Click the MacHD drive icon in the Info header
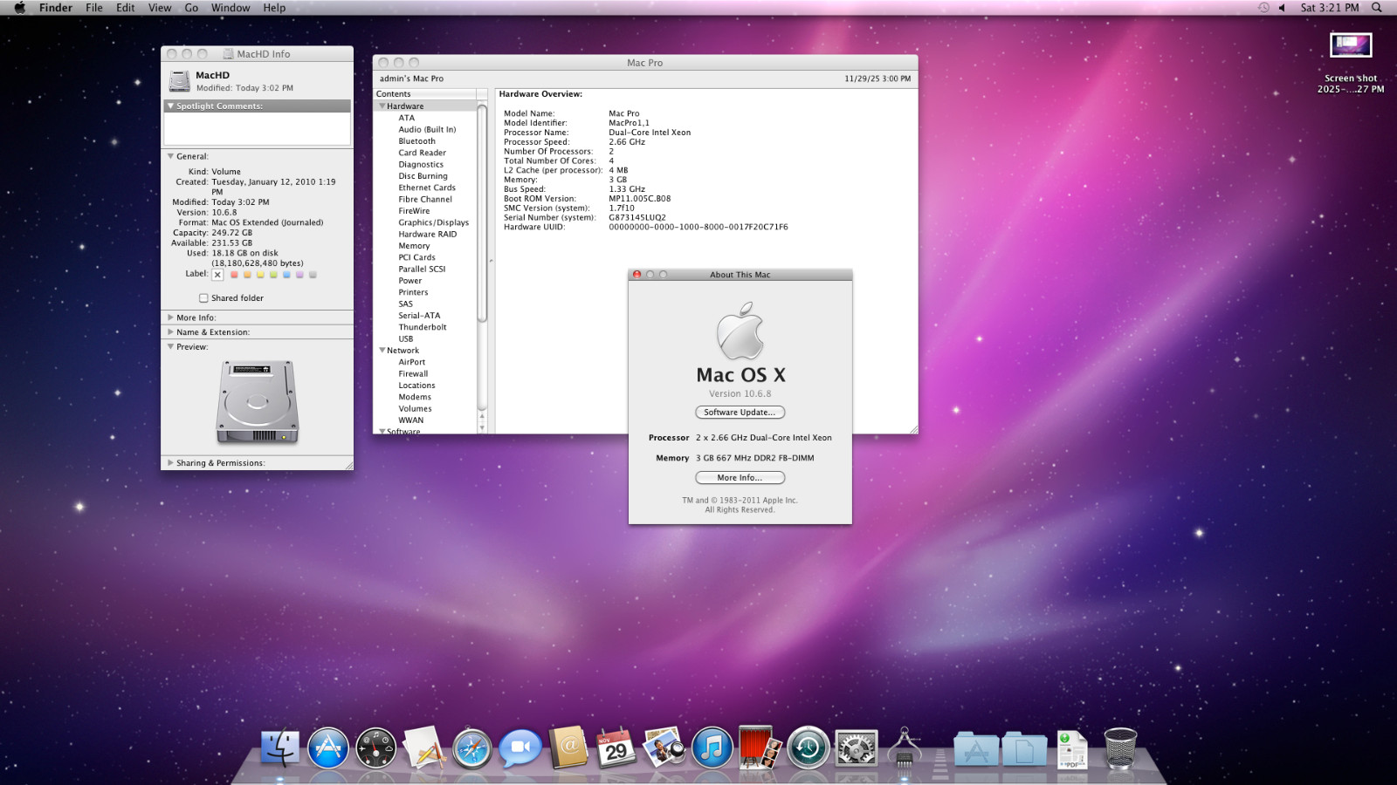 180,81
